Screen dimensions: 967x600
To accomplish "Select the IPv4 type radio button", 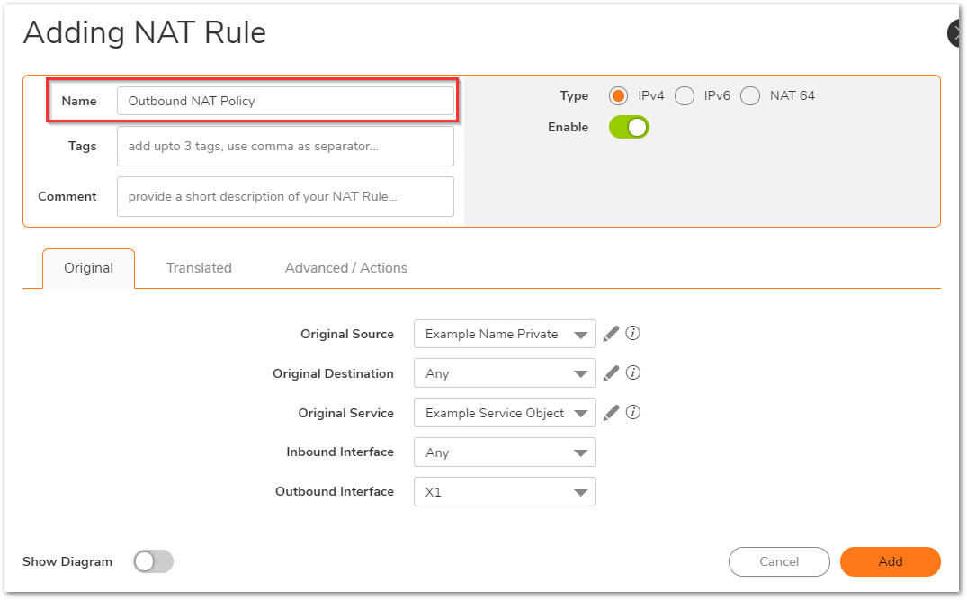I will click(x=618, y=95).
